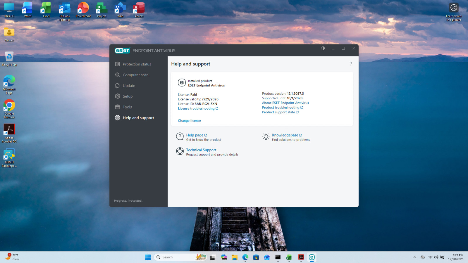Screen dimensions: 468x263
Task: Click the taskbar Search box
Action: [x=180, y=257]
